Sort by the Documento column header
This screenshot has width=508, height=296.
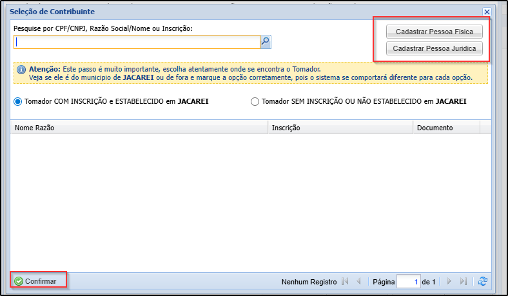pos(446,128)
